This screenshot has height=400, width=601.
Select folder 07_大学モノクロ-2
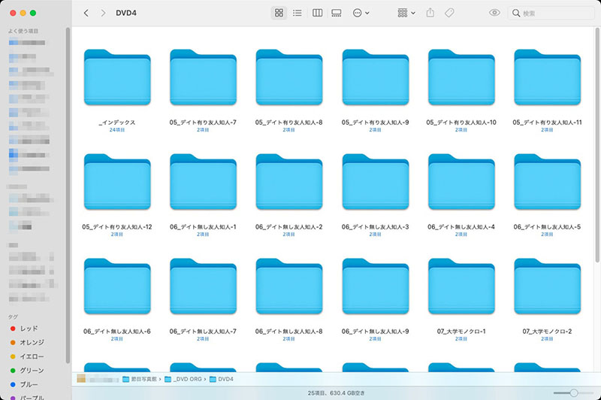click(548, 286)
